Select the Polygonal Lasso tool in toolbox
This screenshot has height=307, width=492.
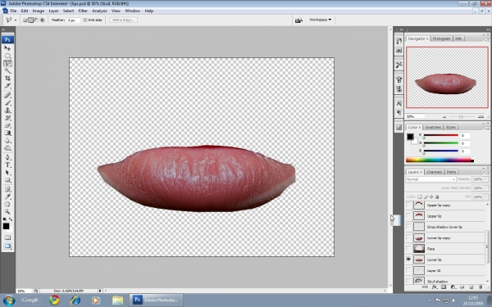7,63
